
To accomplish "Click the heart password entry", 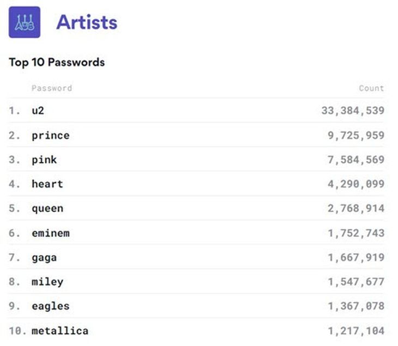I will 47,184.
